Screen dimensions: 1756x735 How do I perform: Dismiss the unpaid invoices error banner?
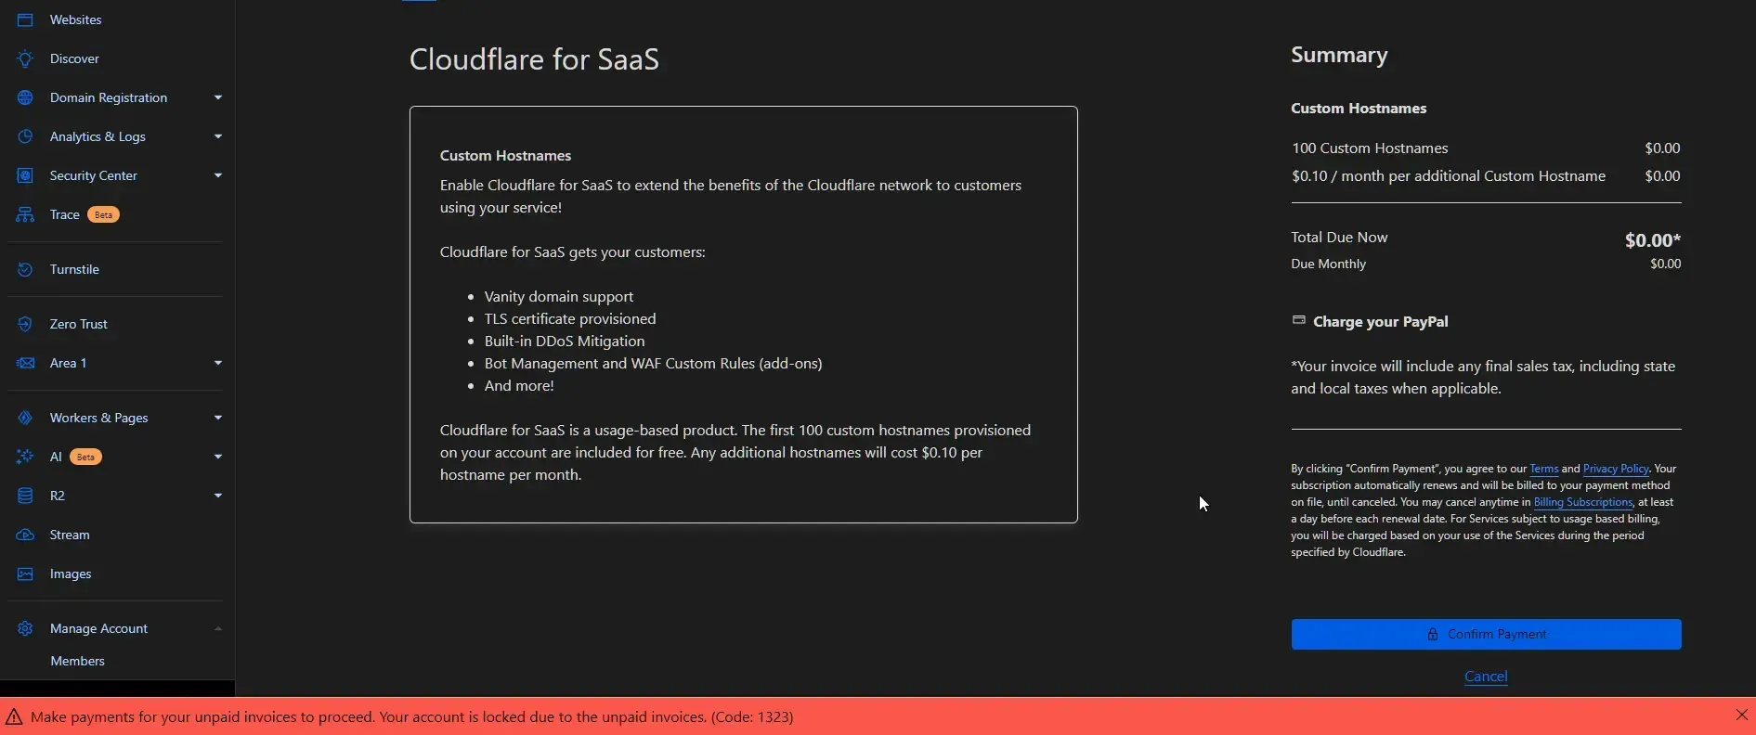coord(1741,715)
